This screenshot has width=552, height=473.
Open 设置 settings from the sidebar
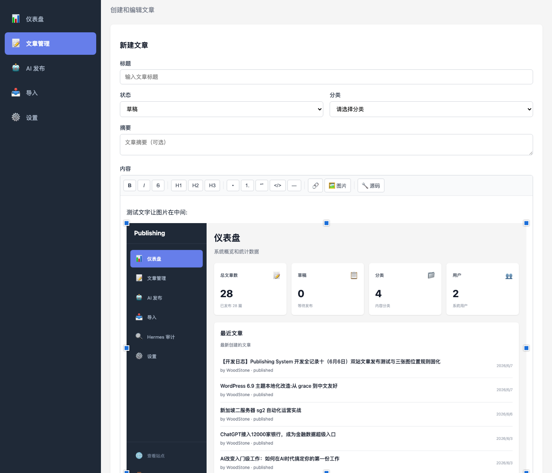click(50, 117)
